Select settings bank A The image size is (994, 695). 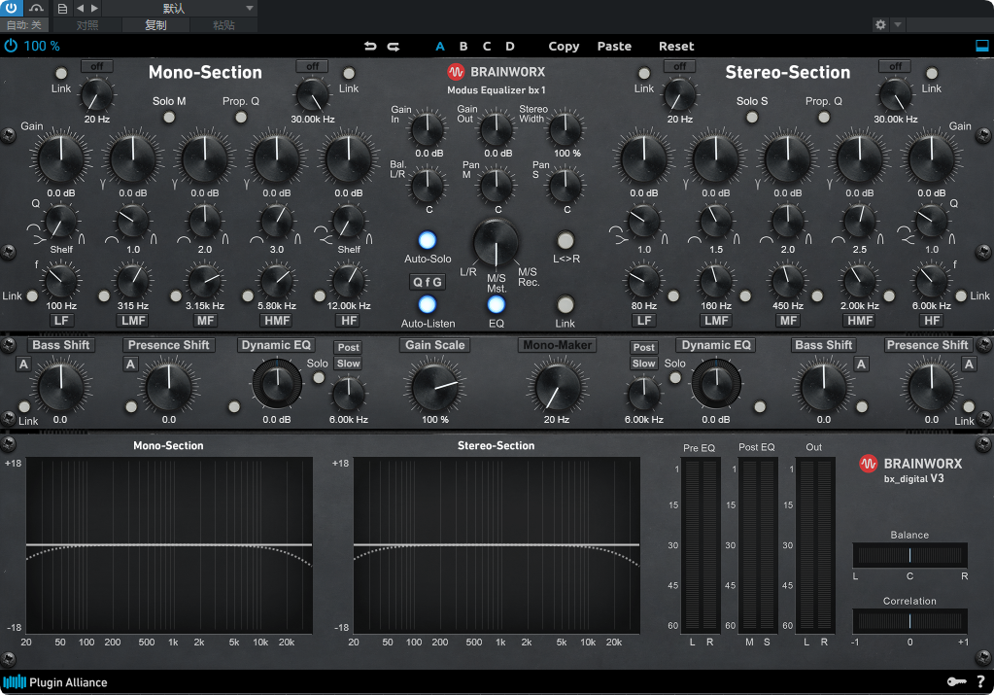pos(440,47)
